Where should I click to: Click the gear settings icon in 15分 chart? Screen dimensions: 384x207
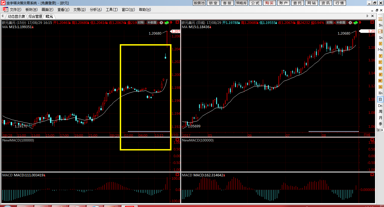tap(161, 22)
